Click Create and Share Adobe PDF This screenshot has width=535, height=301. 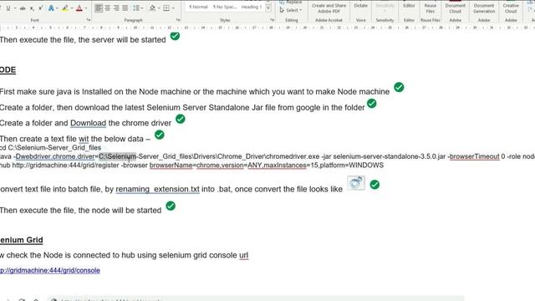(x=329, y=8)
